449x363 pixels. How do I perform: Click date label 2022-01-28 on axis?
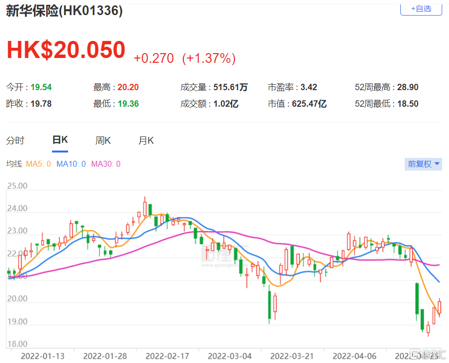(105, 356)
